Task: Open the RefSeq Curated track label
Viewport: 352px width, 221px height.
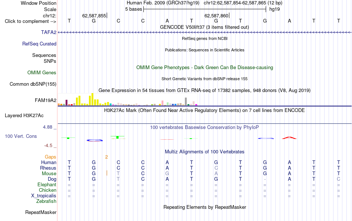Action: pos(39,44)
